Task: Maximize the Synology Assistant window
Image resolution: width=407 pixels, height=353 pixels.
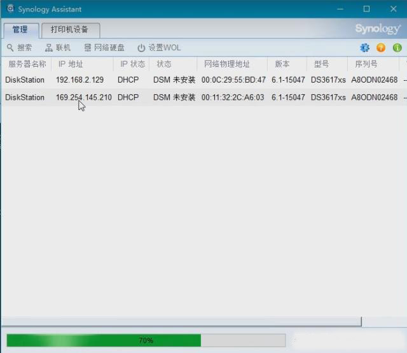Action: pos(366,9)
